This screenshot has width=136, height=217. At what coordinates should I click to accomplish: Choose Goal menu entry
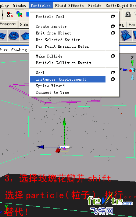pos(40,73)
